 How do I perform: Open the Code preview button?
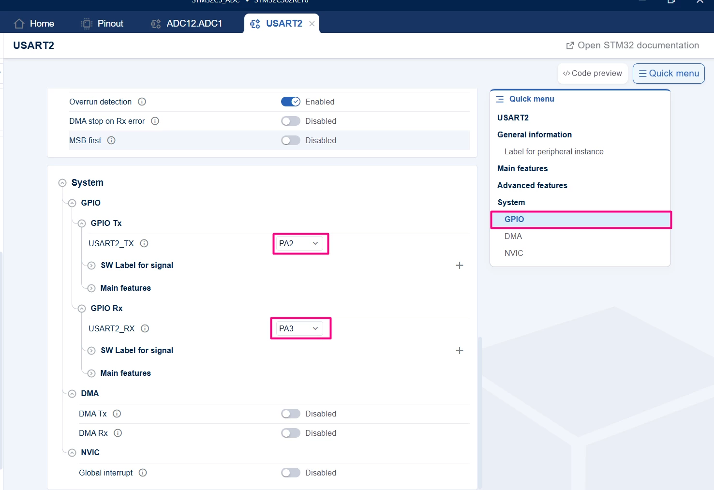click(593, 74)
